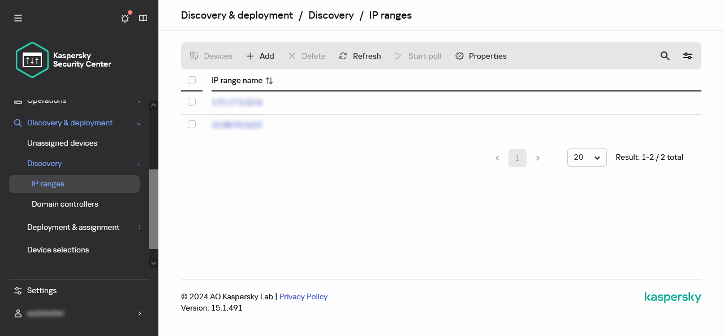This screenshot has height=336, width=724.
Task: Expand Deployment & assignment chevron
Action: [x=139, y=227]
